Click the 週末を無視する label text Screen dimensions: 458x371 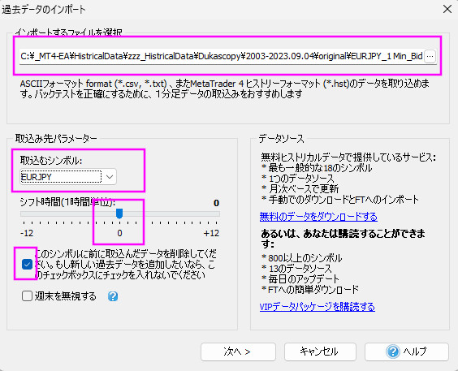point(66,296)
